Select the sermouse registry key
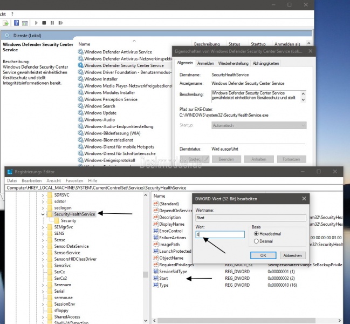 64,298
